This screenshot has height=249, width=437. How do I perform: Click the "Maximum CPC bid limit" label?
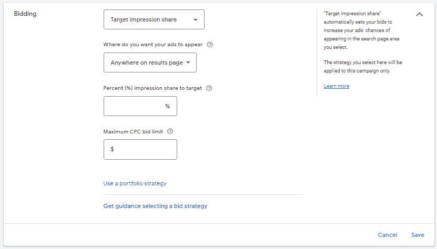pyautogui.click(x=133, y=132)
